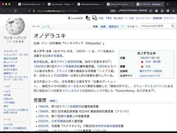Viewport: 177px width, 133px height.
Task: Close the Yayoi Kusama tab
Action: [x=73, y=4]
